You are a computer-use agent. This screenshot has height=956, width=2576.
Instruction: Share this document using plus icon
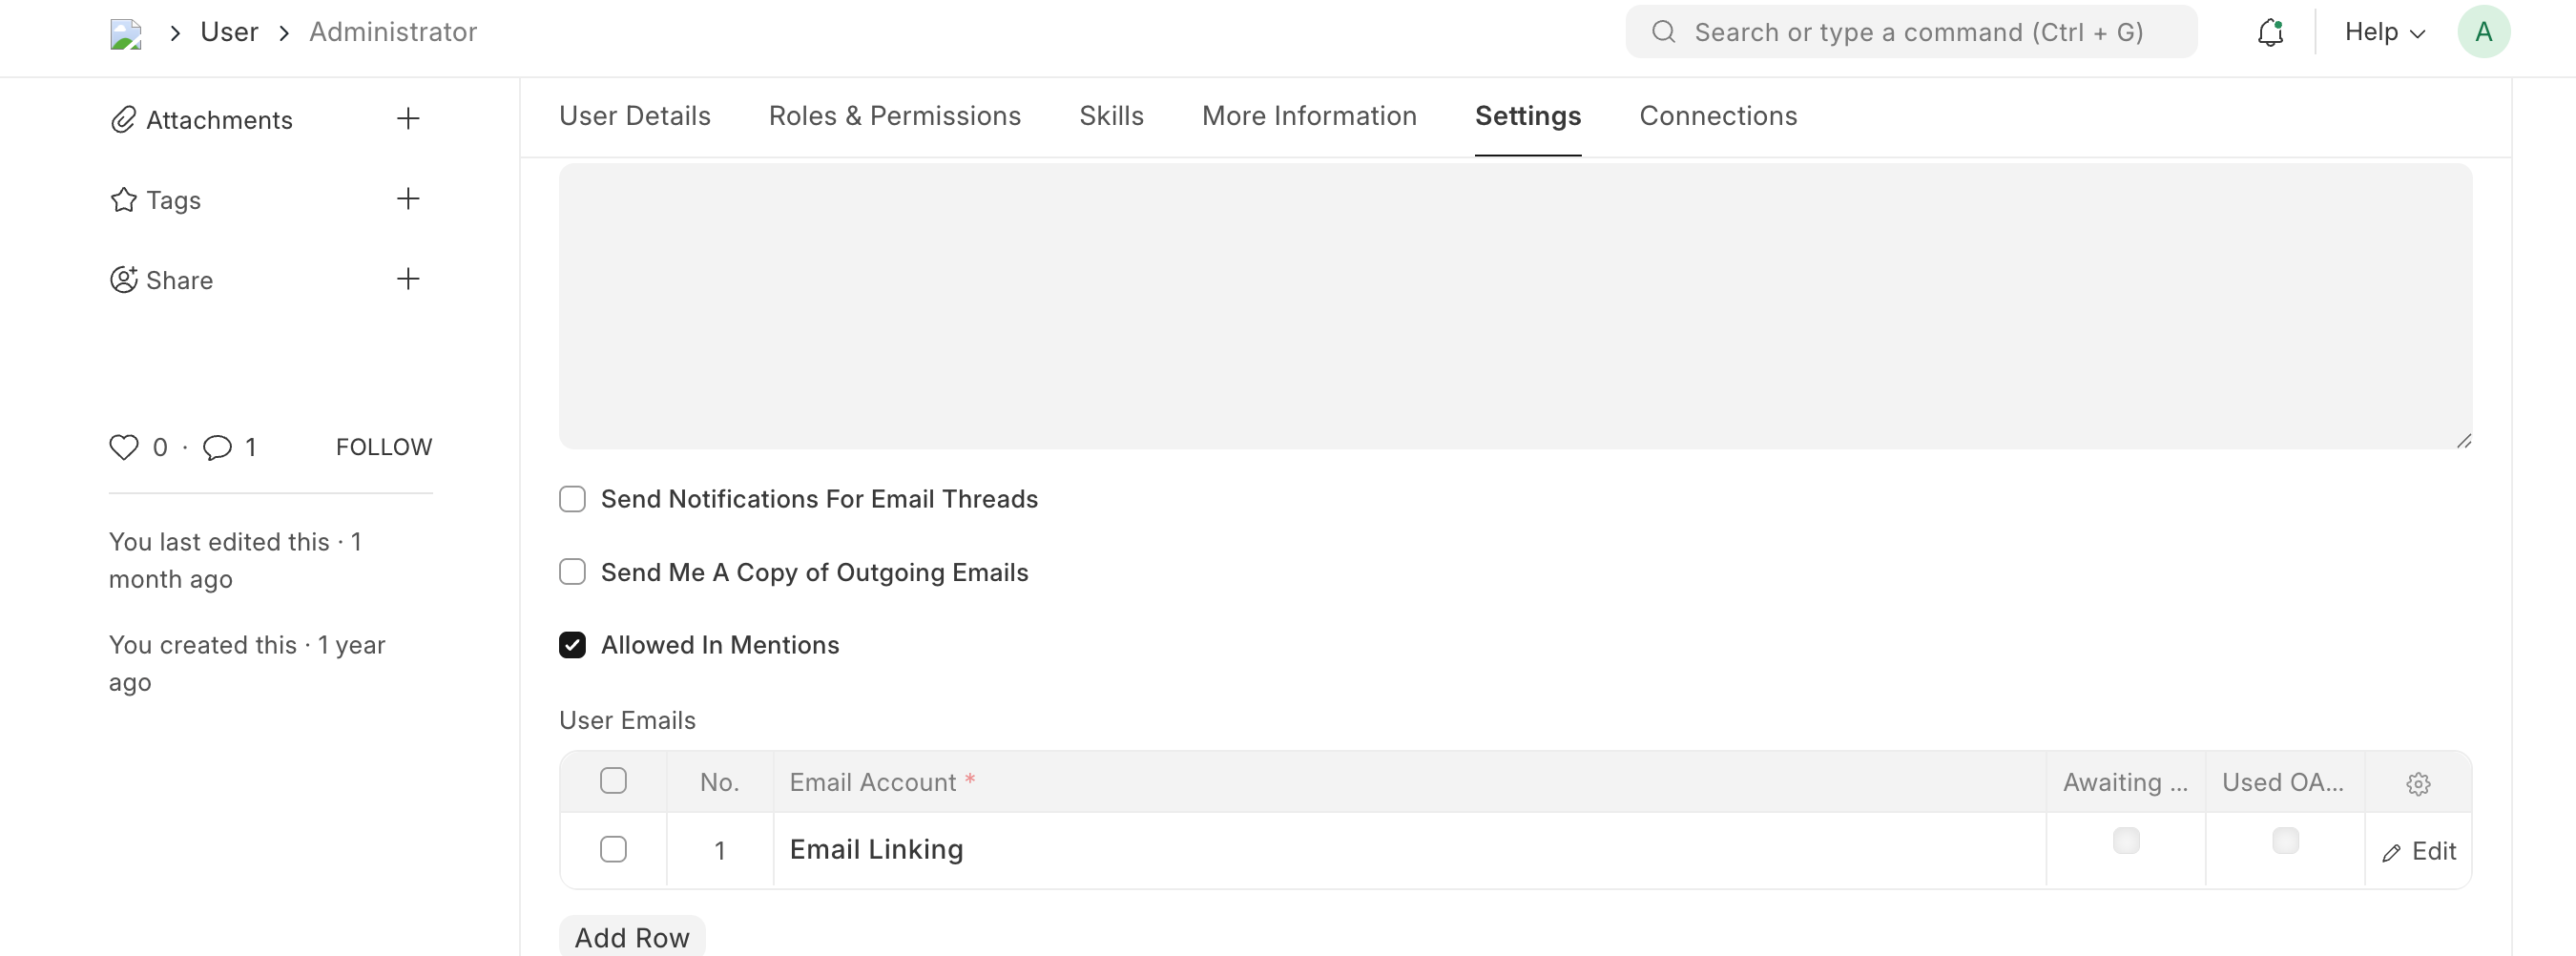click(408, 279)
